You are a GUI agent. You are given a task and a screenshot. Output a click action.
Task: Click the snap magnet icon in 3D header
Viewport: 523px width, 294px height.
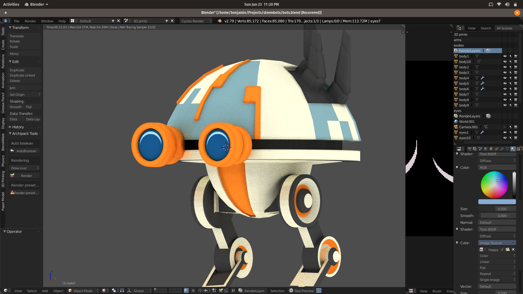200,291
